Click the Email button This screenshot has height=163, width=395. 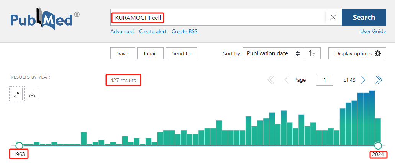click(x=150, y=53)
